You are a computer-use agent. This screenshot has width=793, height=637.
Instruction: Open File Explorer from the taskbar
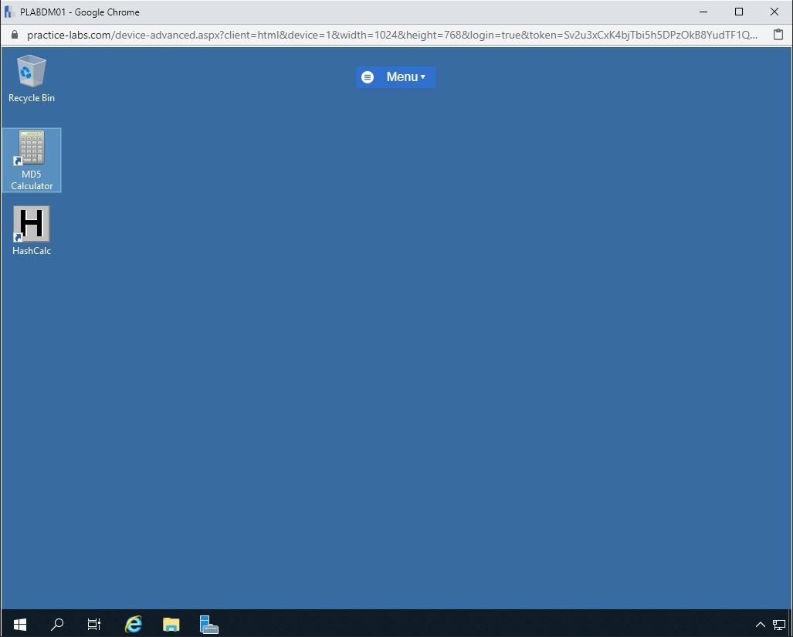click(x=171, y=624)
